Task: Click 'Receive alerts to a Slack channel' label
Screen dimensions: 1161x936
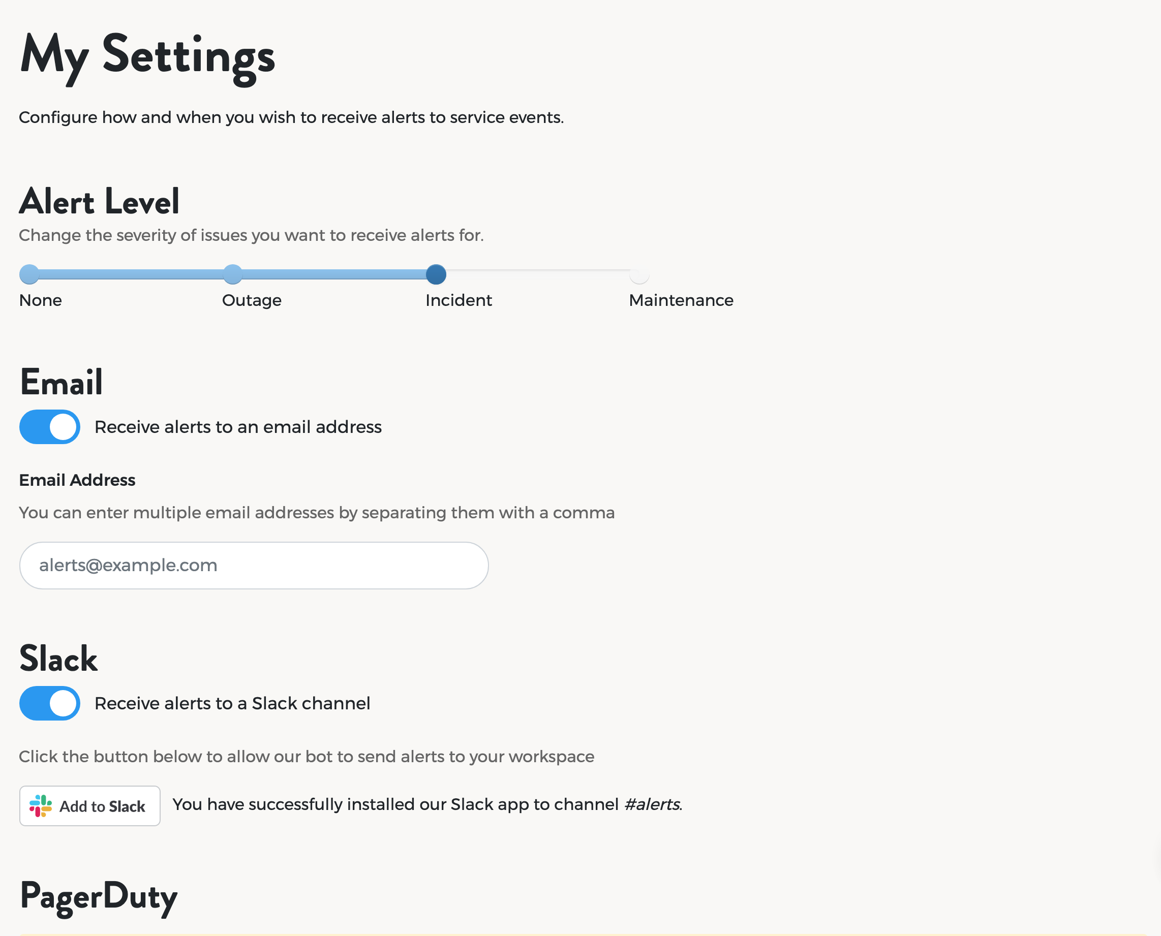Action: [x=232, y=704]
